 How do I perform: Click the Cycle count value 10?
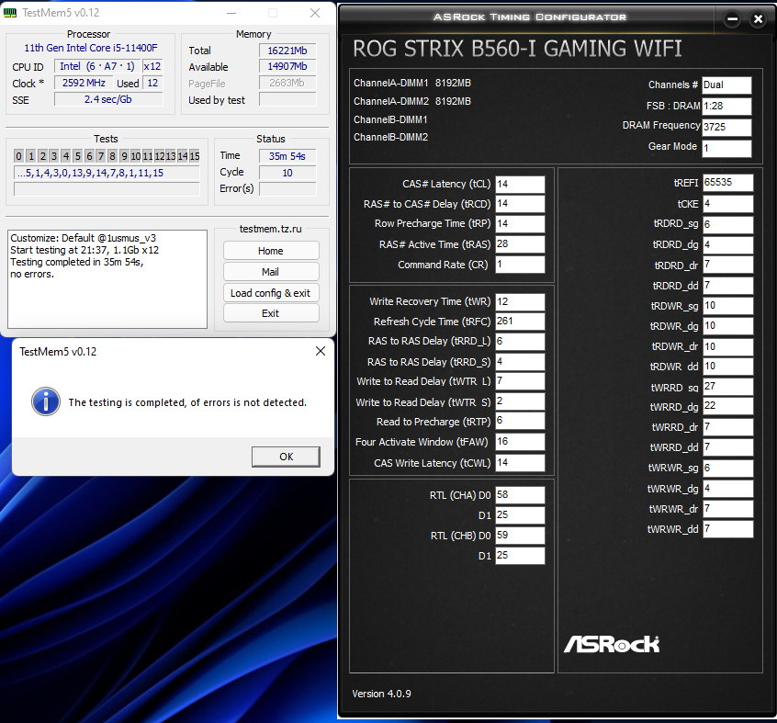click(287, 173)
